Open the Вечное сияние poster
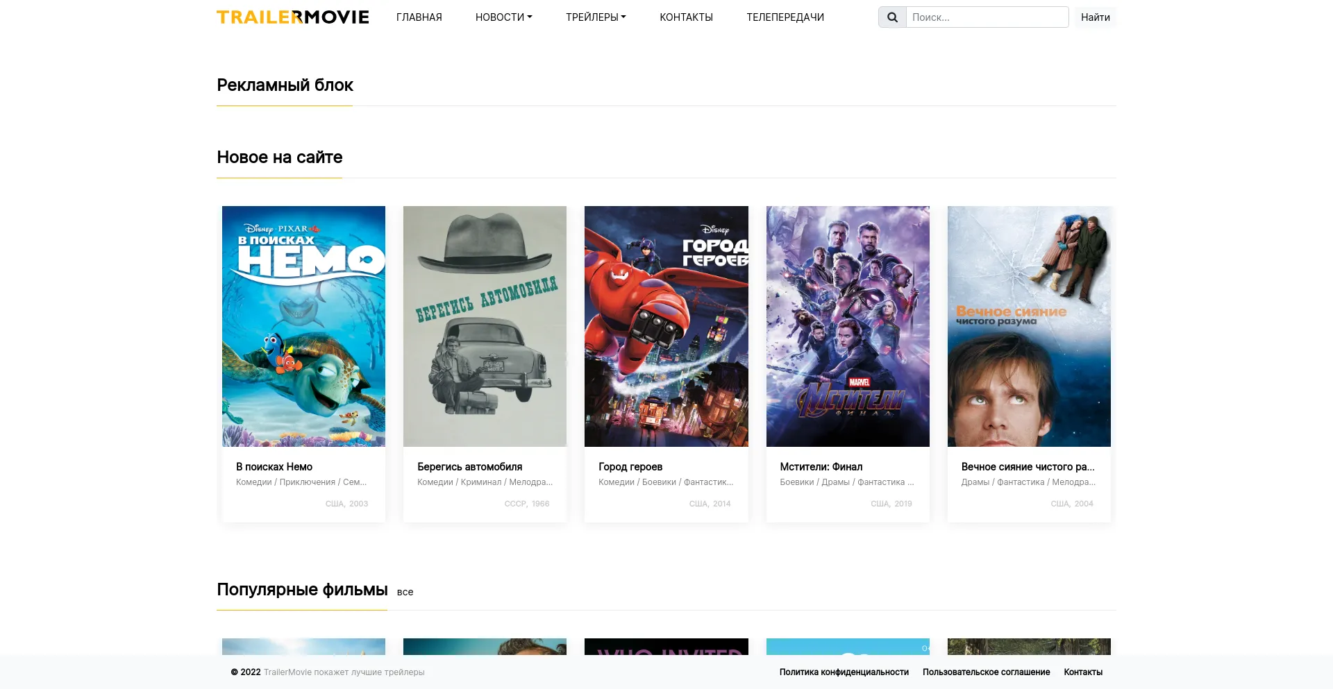 coord(1029,326)
